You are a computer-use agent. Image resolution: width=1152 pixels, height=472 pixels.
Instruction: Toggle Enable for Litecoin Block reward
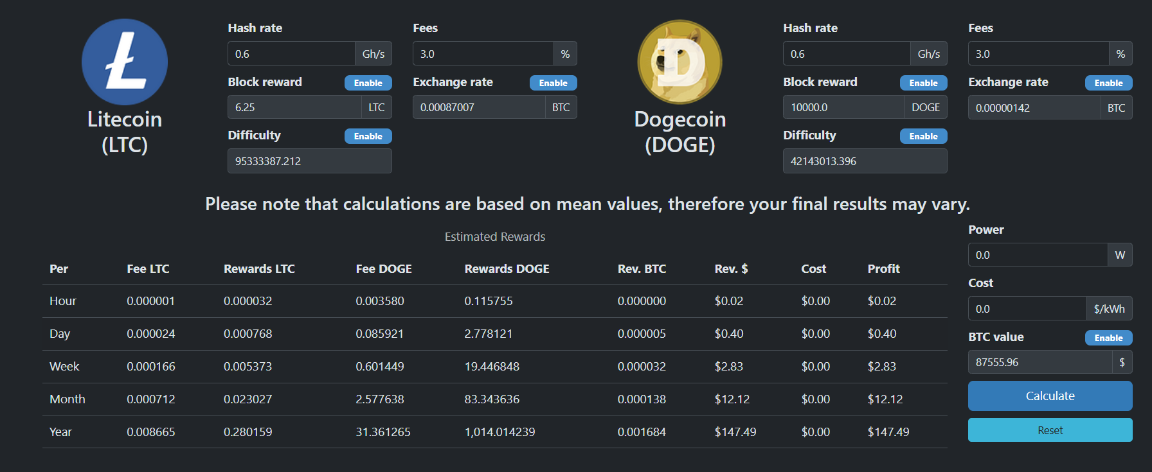click(x=368, y=83)
